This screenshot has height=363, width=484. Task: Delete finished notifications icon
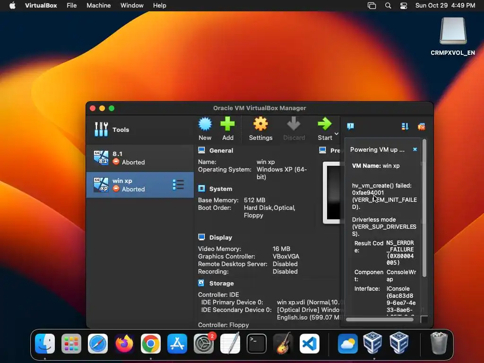click(x=421, y=126)
